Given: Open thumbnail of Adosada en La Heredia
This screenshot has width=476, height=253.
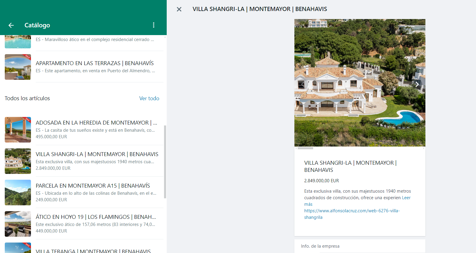Looking at the screenshot, I should 18,130.
